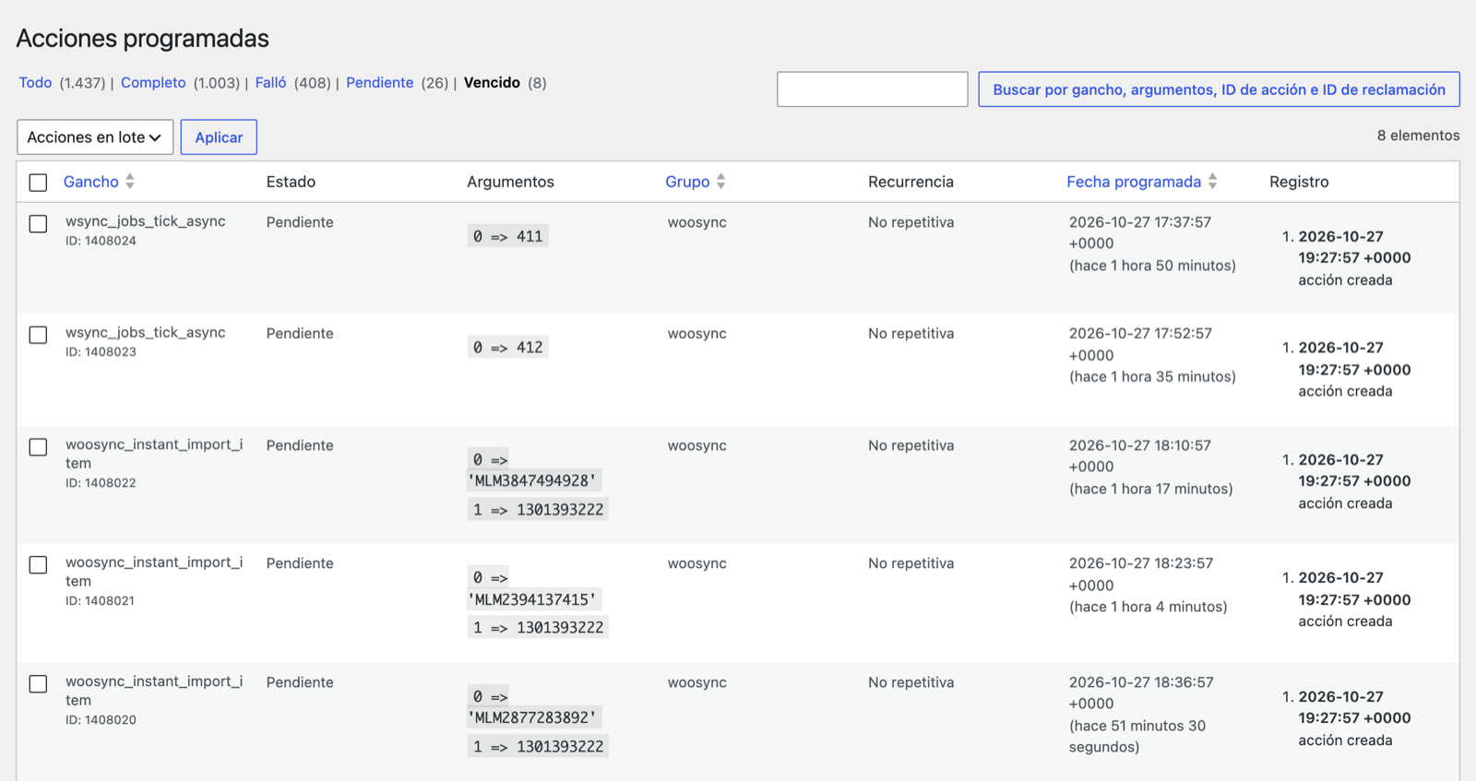Click the Argumentos column header

pyautogui.click(x=510, y=182)
